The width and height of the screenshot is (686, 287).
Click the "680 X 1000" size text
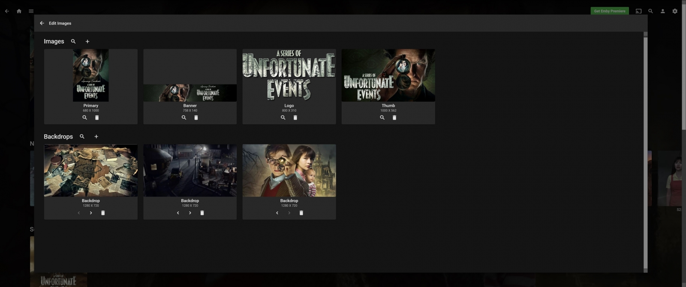[91, 111]
